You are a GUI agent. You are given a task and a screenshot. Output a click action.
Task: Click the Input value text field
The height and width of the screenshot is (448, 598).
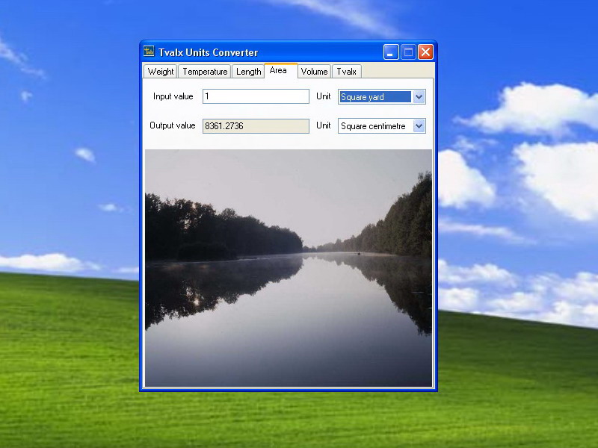256,96
